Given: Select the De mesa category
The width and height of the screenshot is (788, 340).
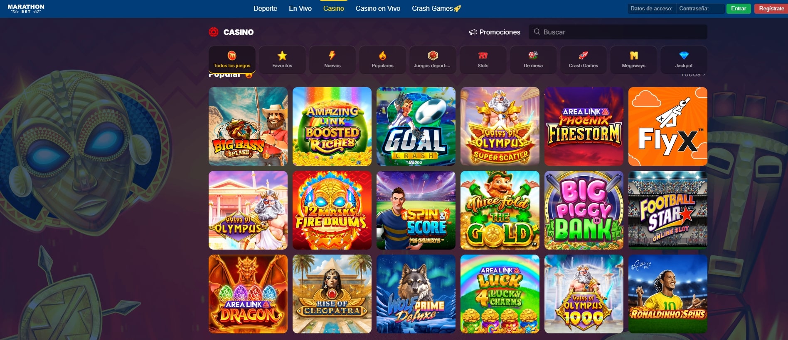Looking at the screenshot, I should tap(533, 60).
